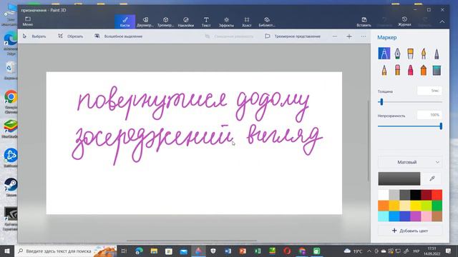Click the Толщина thickness slider
This screenshot has width=458, height=257.
tap(410, 101)
